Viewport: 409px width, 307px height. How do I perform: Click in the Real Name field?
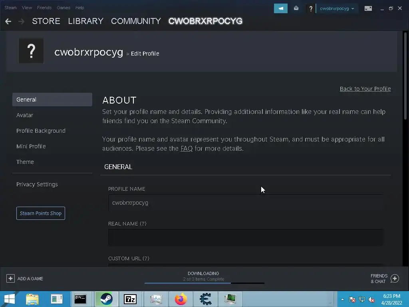[x=246, y=237]
